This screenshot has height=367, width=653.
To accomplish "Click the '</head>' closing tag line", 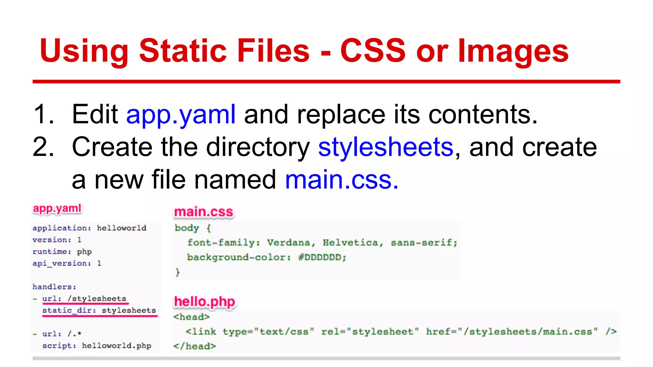I will [x=194, y=346].
